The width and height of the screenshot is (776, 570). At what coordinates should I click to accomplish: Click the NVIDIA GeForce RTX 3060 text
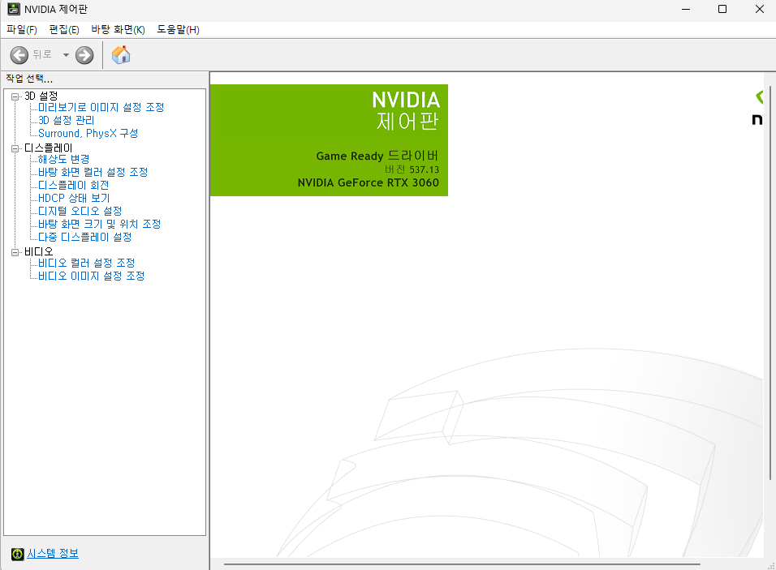369,183
